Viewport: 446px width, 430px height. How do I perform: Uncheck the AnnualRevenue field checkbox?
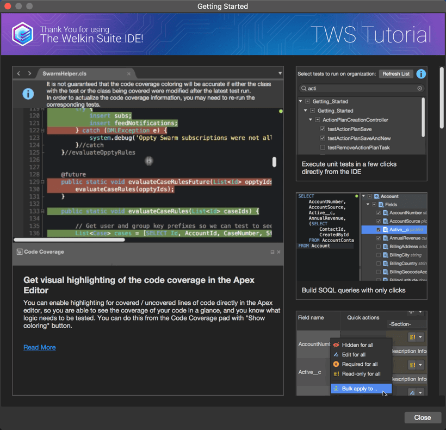379,238
